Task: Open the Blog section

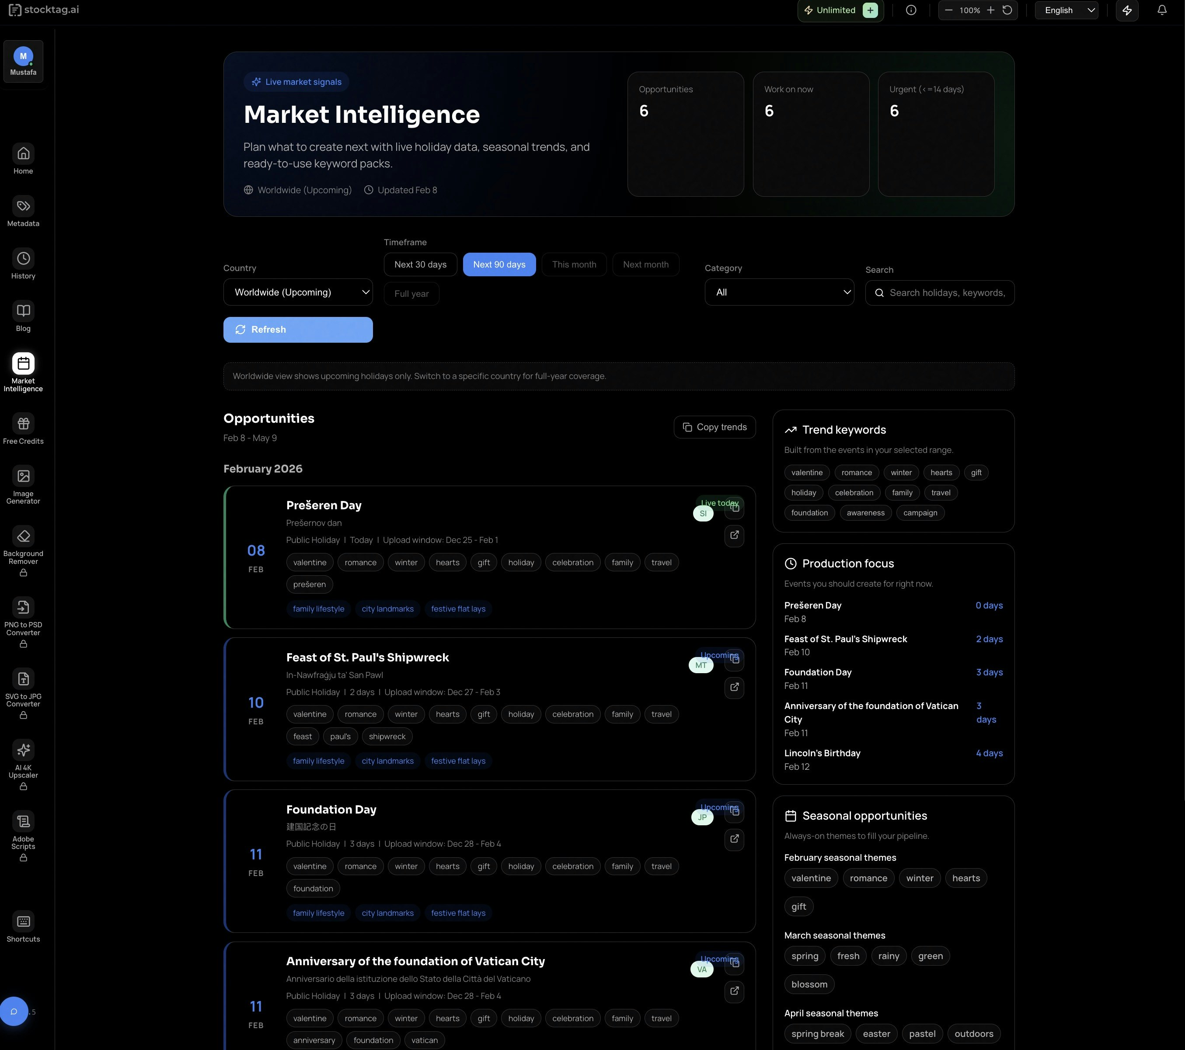Action: click(23, 316)
